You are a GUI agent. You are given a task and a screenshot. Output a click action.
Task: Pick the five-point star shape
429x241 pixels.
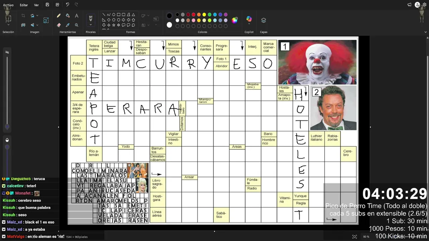pyautogui.click(x=114, y=25)
